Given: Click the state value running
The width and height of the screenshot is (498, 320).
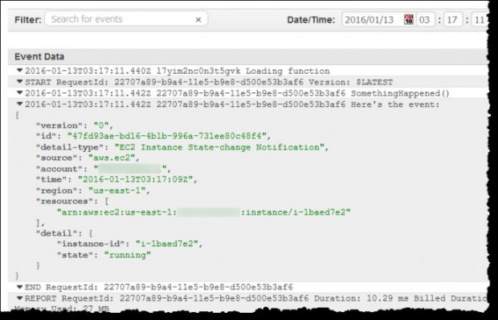Looking at the screenshot, I should [x=128, y=255].
